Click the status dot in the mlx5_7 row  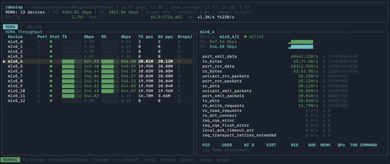click(x=51, y=76)
